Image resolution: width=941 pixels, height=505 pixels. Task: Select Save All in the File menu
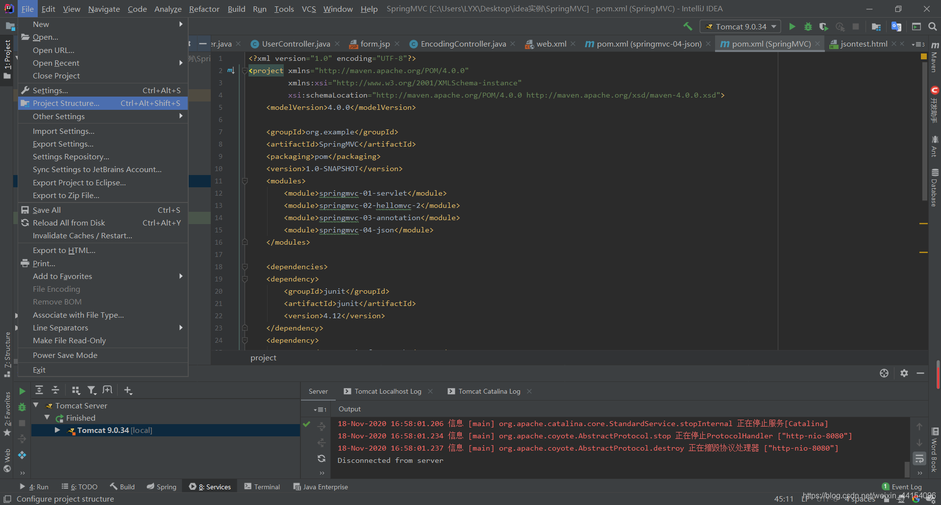pos(103,210)
